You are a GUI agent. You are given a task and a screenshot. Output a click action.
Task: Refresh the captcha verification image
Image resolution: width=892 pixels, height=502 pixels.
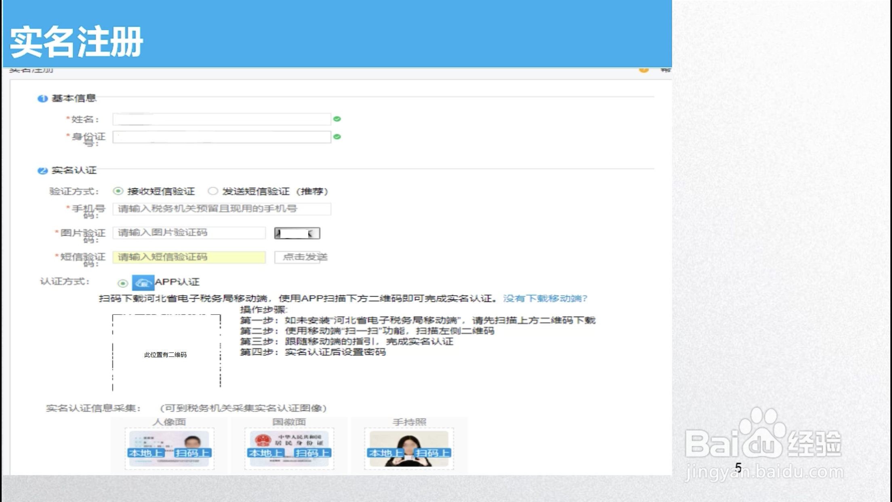click(x=297, y=233)
